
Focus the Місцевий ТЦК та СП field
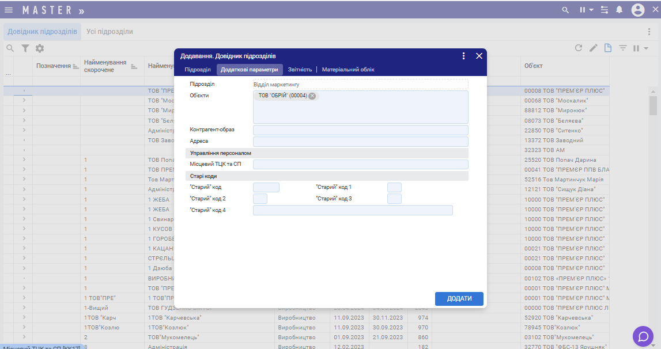pyautogui.click(x=360, y=165)
